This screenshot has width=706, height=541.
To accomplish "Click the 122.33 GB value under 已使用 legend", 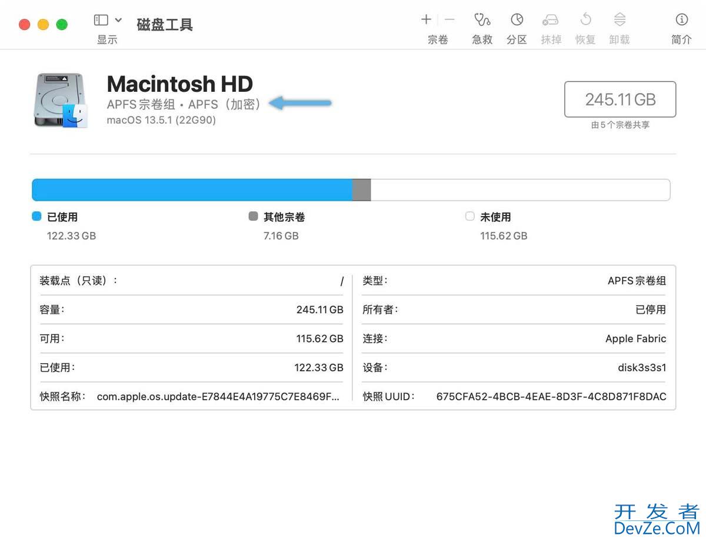I will coord(71,236).
